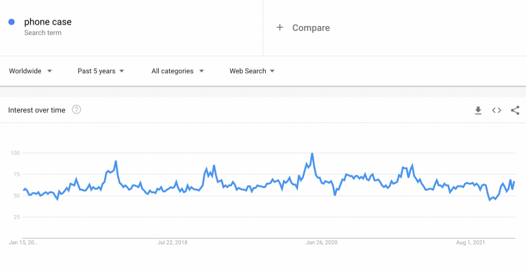
Task: Open the Worldwide region dropdown
Action: (31, 71)
